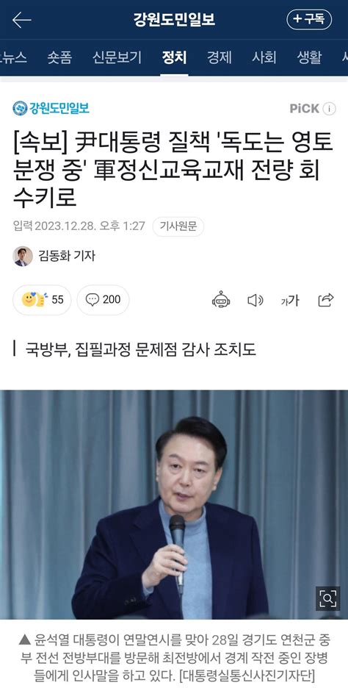Open the article photo of the speaker
This screenshot has height=688, width=348.
tap(174, 504)
